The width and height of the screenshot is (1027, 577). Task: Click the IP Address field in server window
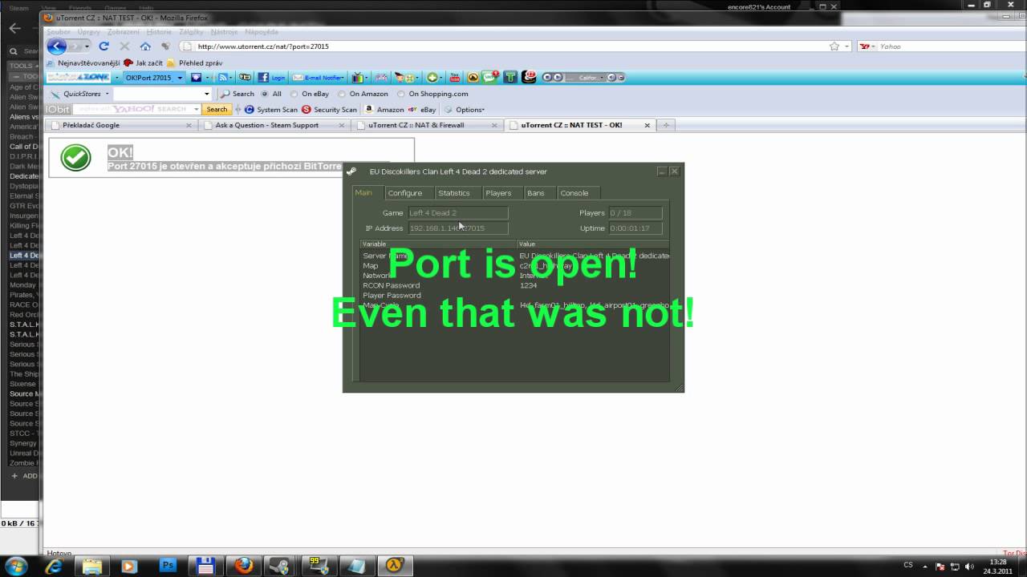[457, 228]
